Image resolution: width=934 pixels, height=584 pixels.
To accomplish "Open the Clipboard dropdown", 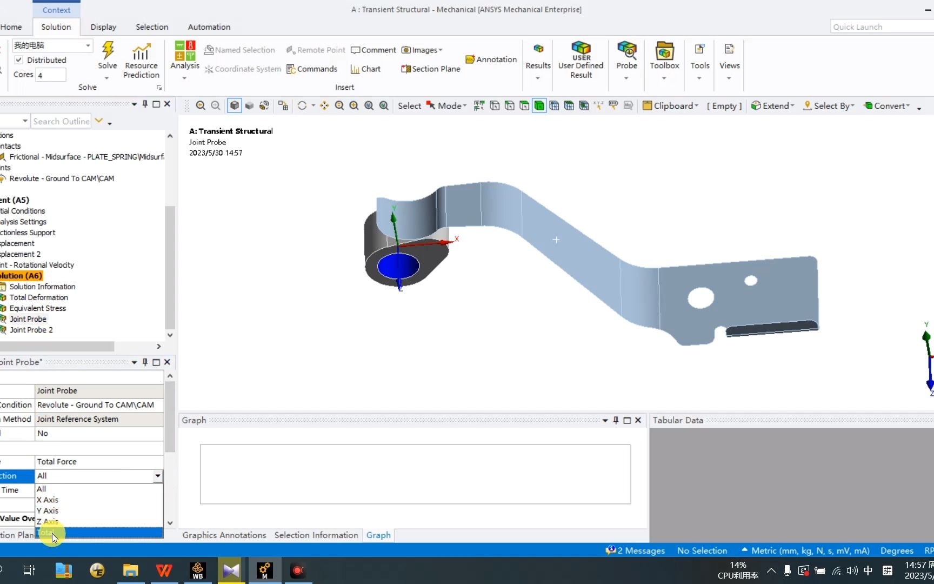I will (x=670, y=105).
